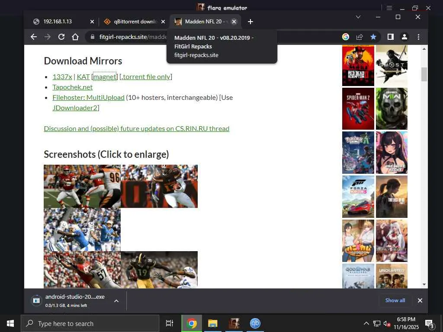Image resolution: width=443 pixels, height=332 pixels.
Task: Enlarge Colts versus Chargers screenshot
Action: click(82, 230)
